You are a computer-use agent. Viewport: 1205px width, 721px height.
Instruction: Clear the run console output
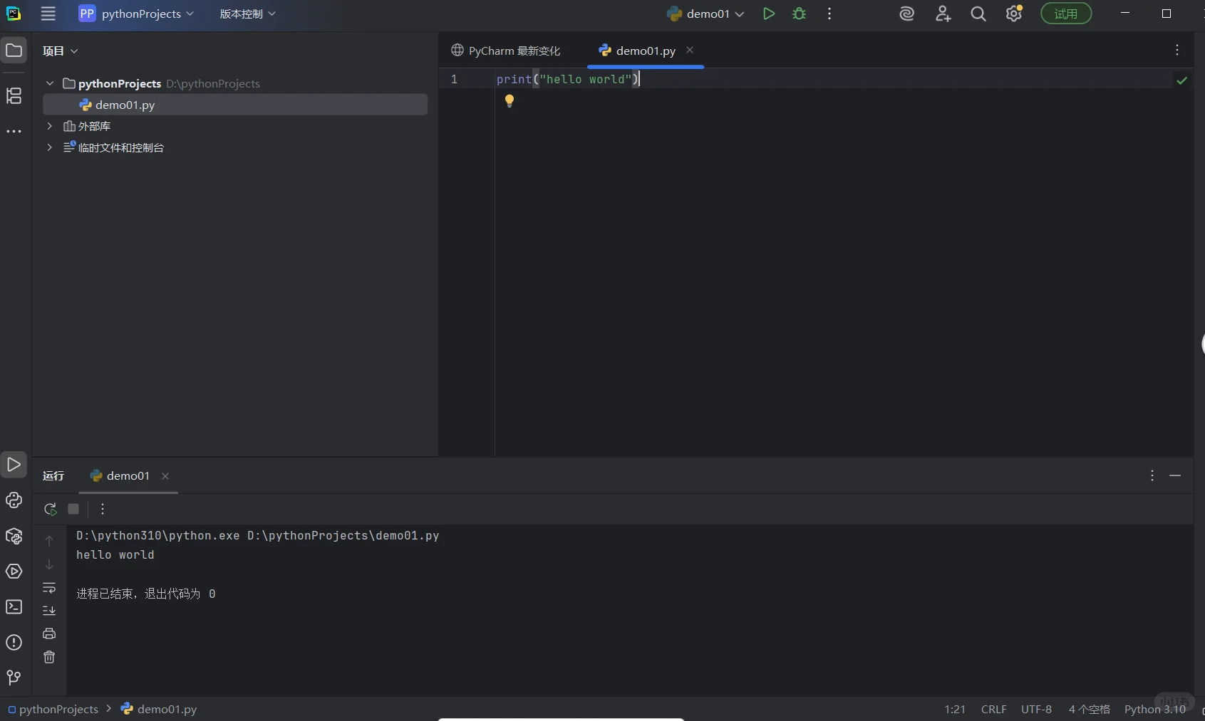48,657
